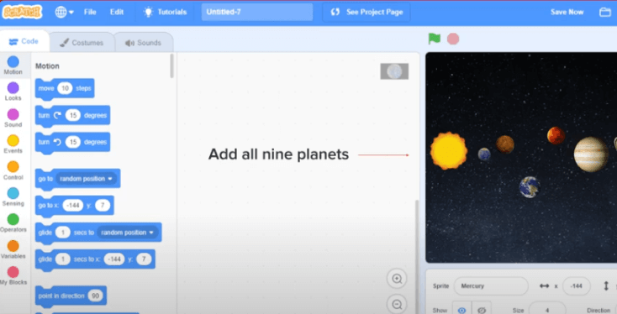Switch to the Code tab
Screen dimensions: 617x314
pos(24,42)
